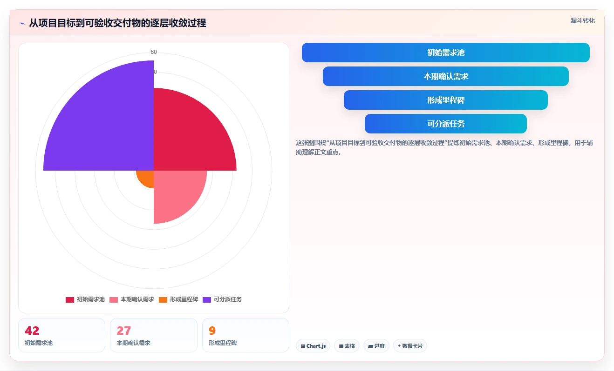
Task: Select the 初始需求池 funnel bar
Action: click(446, 53)
